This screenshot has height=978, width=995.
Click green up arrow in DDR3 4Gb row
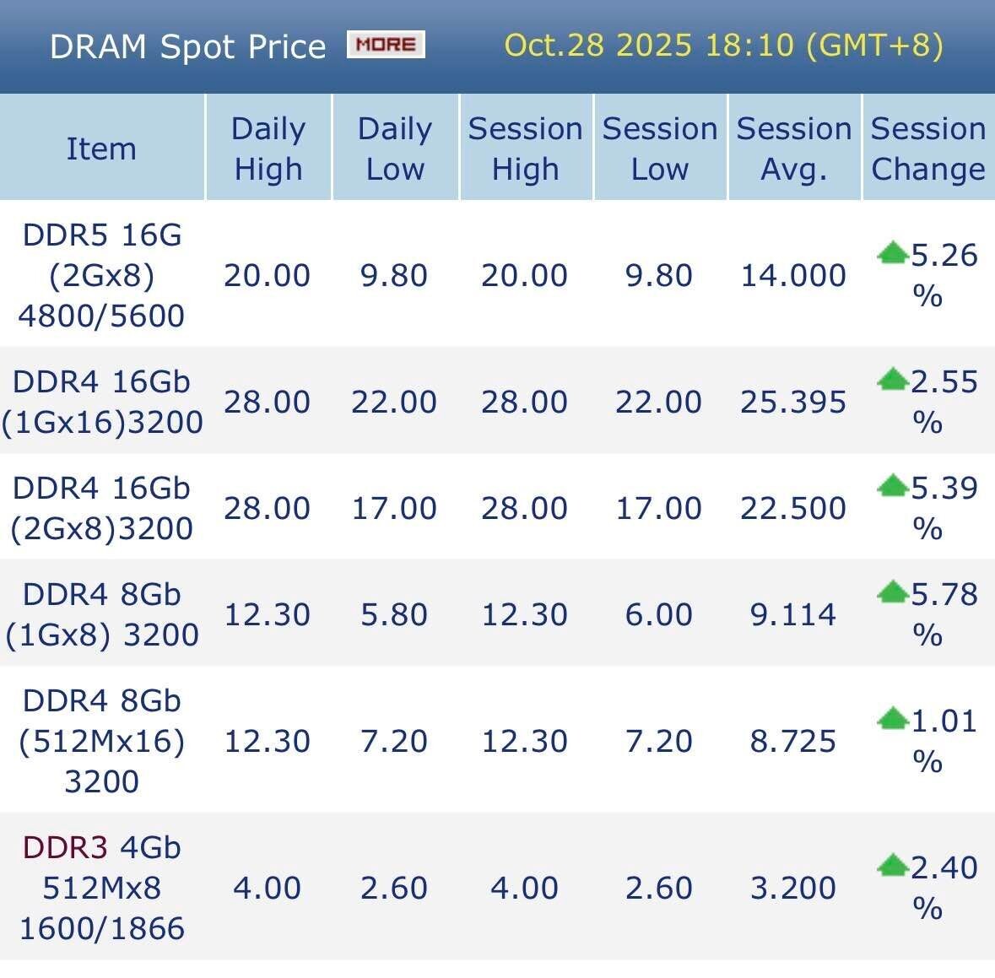tap(892, 866)
